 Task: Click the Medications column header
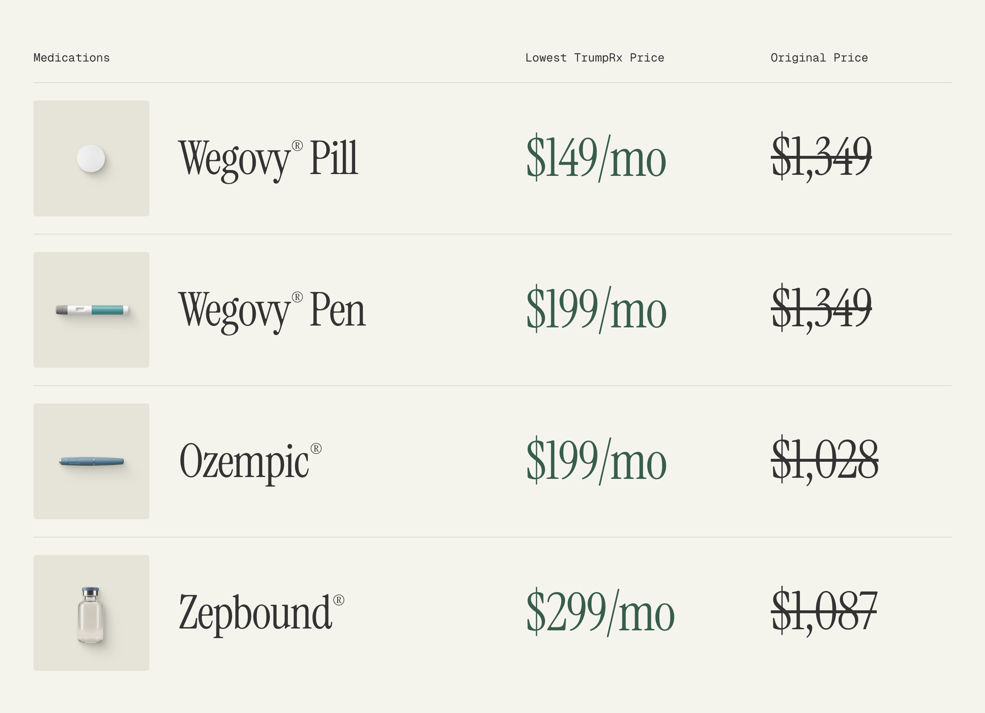coord(72,58)
